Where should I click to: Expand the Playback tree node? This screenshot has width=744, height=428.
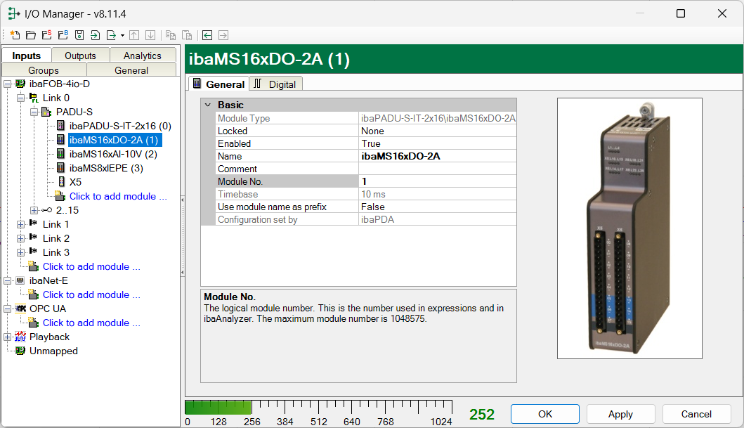[8, 337]
